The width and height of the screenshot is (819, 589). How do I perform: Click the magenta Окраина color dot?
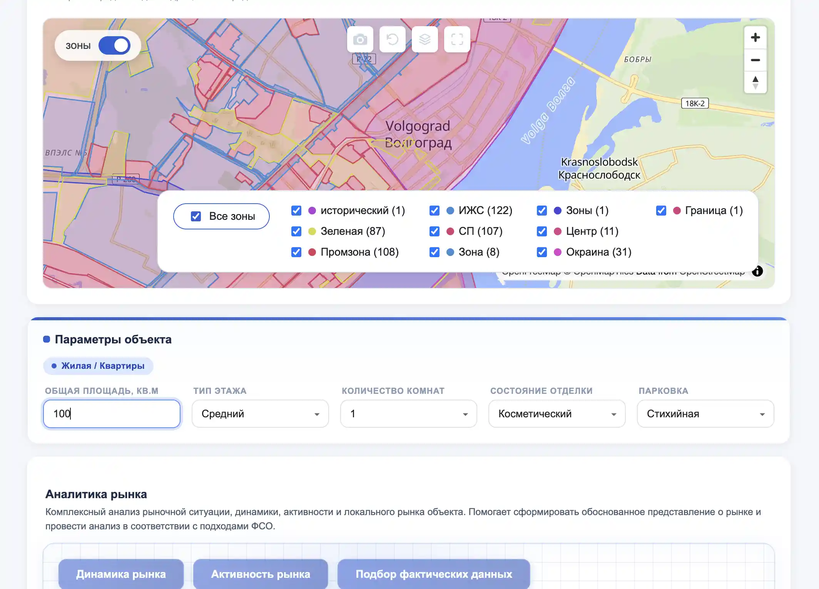558,252
